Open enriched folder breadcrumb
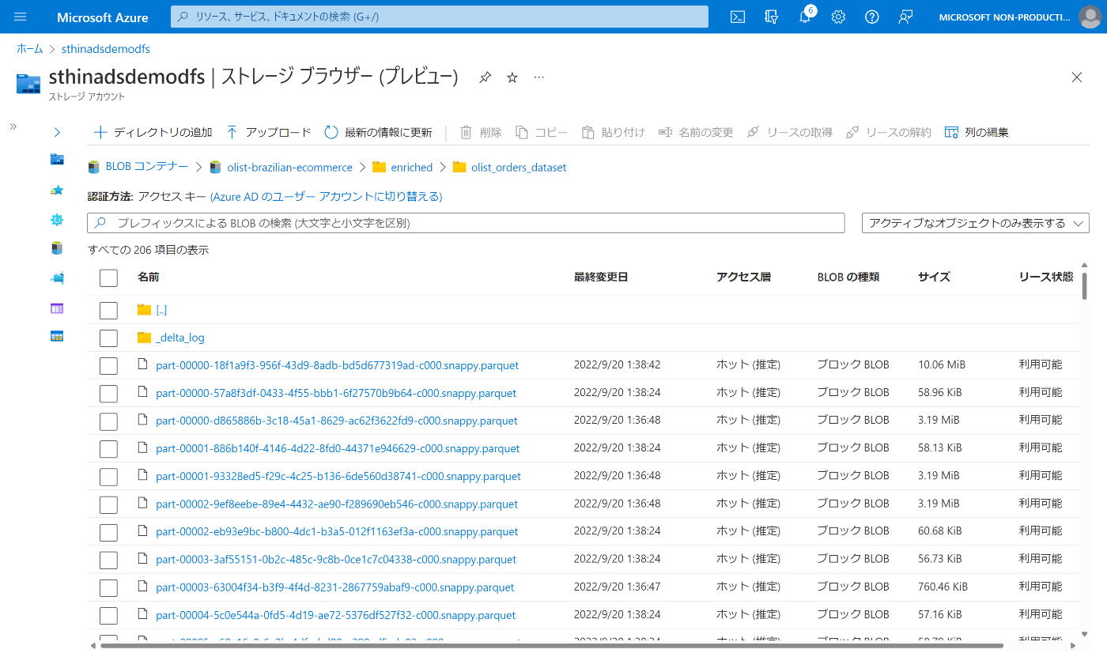The width and height of the screenshot is (1107, 672). (412, 168)
